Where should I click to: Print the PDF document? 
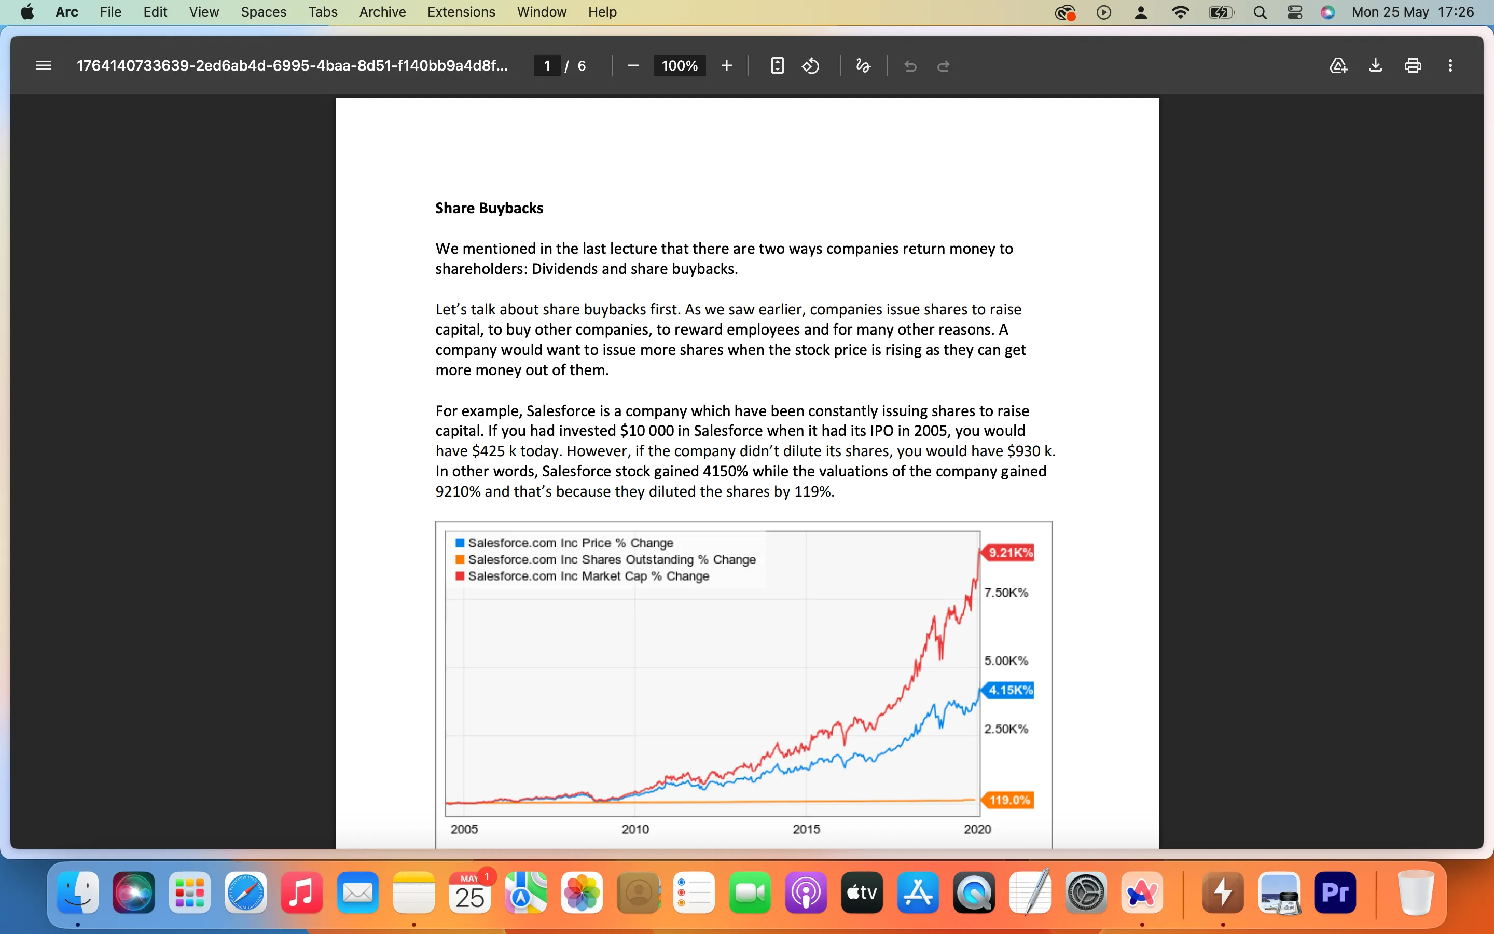tap(1413, 65)
